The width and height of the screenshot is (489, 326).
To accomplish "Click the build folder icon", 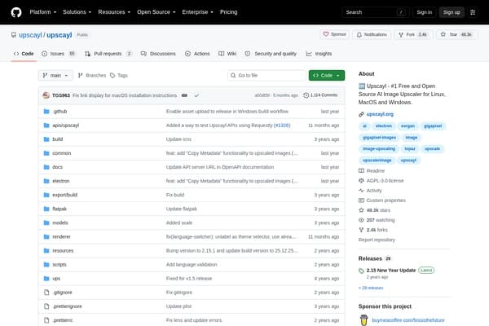I will 46,139.
